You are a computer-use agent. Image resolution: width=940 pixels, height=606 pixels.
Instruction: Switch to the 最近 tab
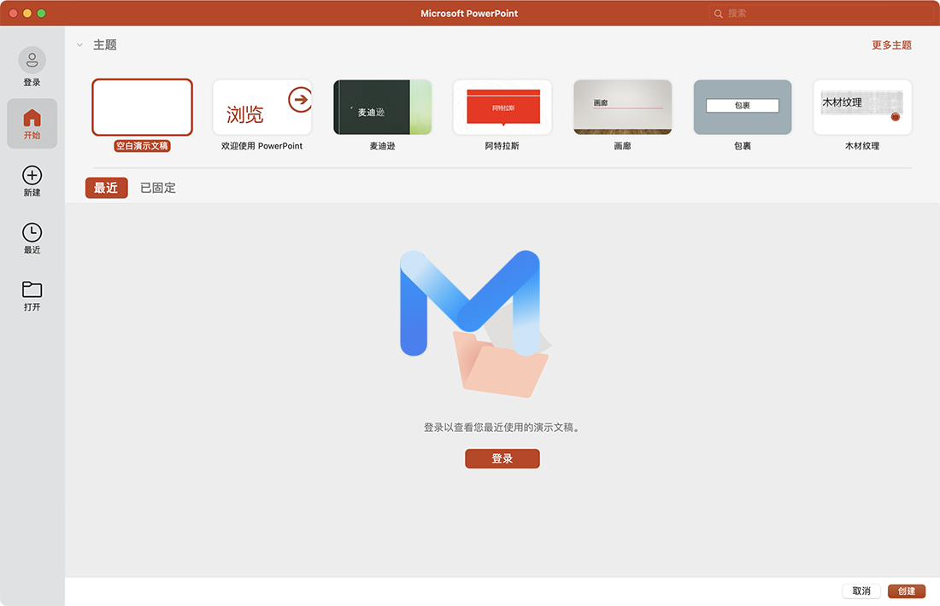point(106,188)
